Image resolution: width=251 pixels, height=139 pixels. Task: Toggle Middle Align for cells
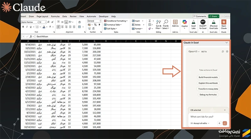[62, 22]
